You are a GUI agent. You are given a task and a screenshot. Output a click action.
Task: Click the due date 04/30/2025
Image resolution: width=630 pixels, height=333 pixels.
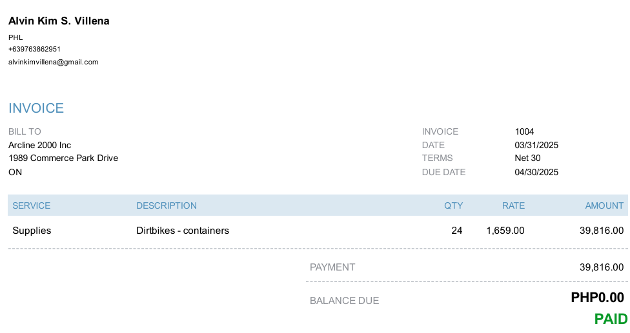[x=536, y=172]
